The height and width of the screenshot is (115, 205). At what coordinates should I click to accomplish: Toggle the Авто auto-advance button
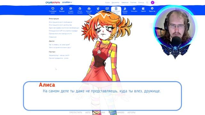pos(88,112)
